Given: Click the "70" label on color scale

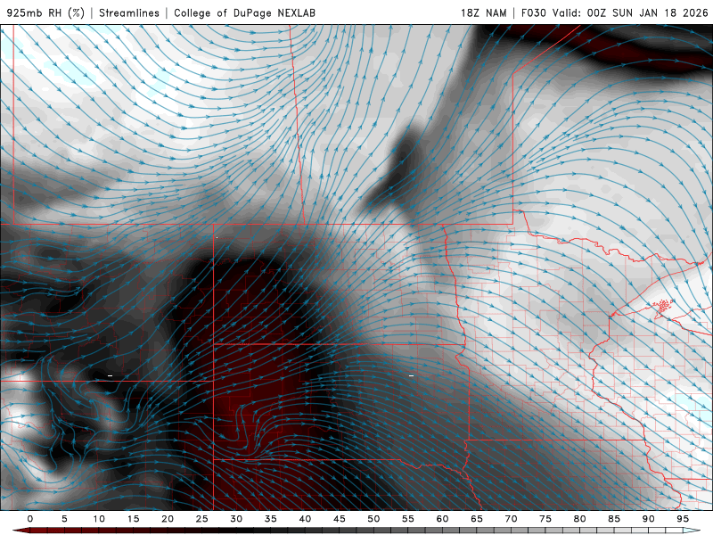Looking at the screenshot, I should pos(511,519).
